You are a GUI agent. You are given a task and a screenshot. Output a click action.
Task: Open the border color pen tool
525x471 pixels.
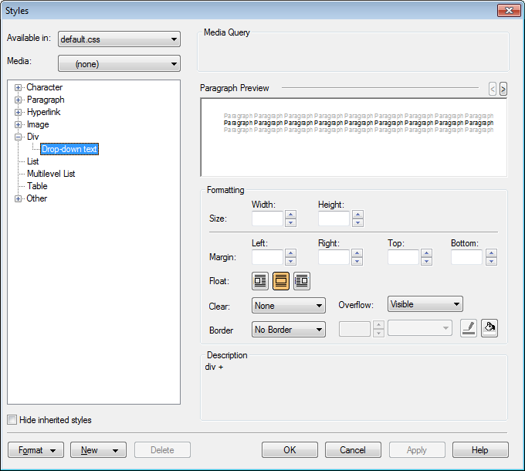(x=468, y=329)
